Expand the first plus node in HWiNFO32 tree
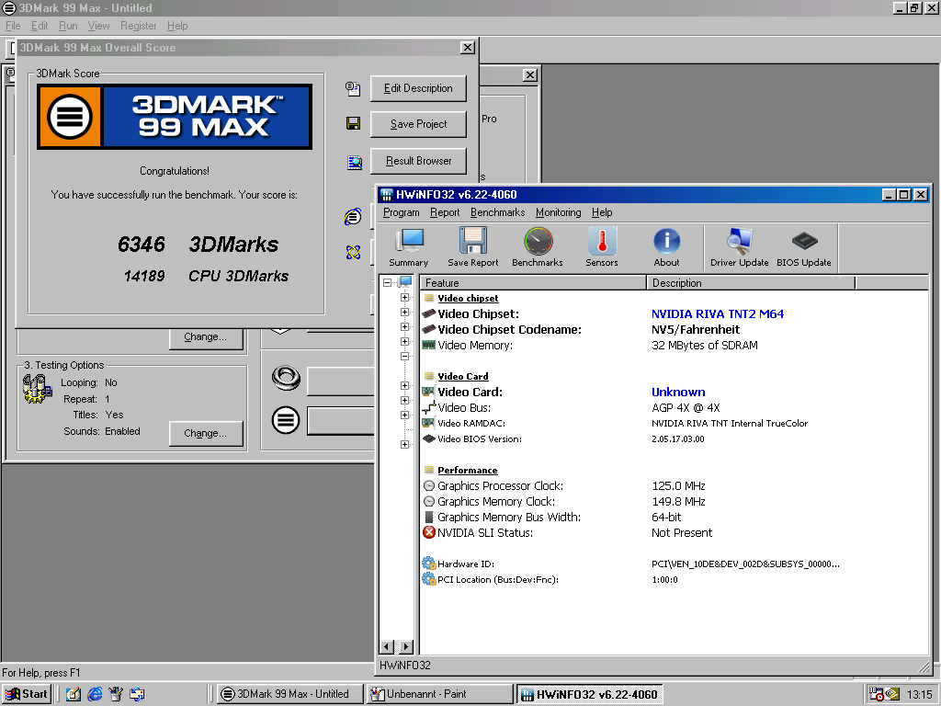The width and height of the screenshot is (941, 706). [x=404, y=297]
